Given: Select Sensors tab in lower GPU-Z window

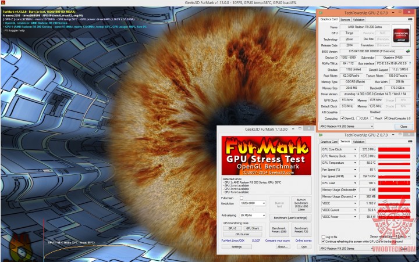Looking at the screenshot, I should [x=345, y=141].
